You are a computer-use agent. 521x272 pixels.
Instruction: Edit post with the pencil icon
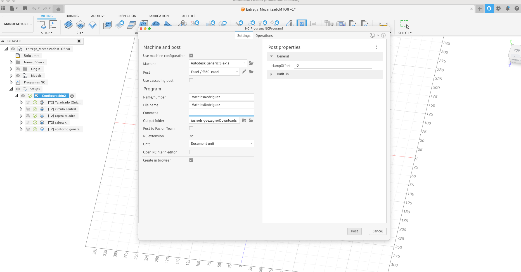pos(244,72)
